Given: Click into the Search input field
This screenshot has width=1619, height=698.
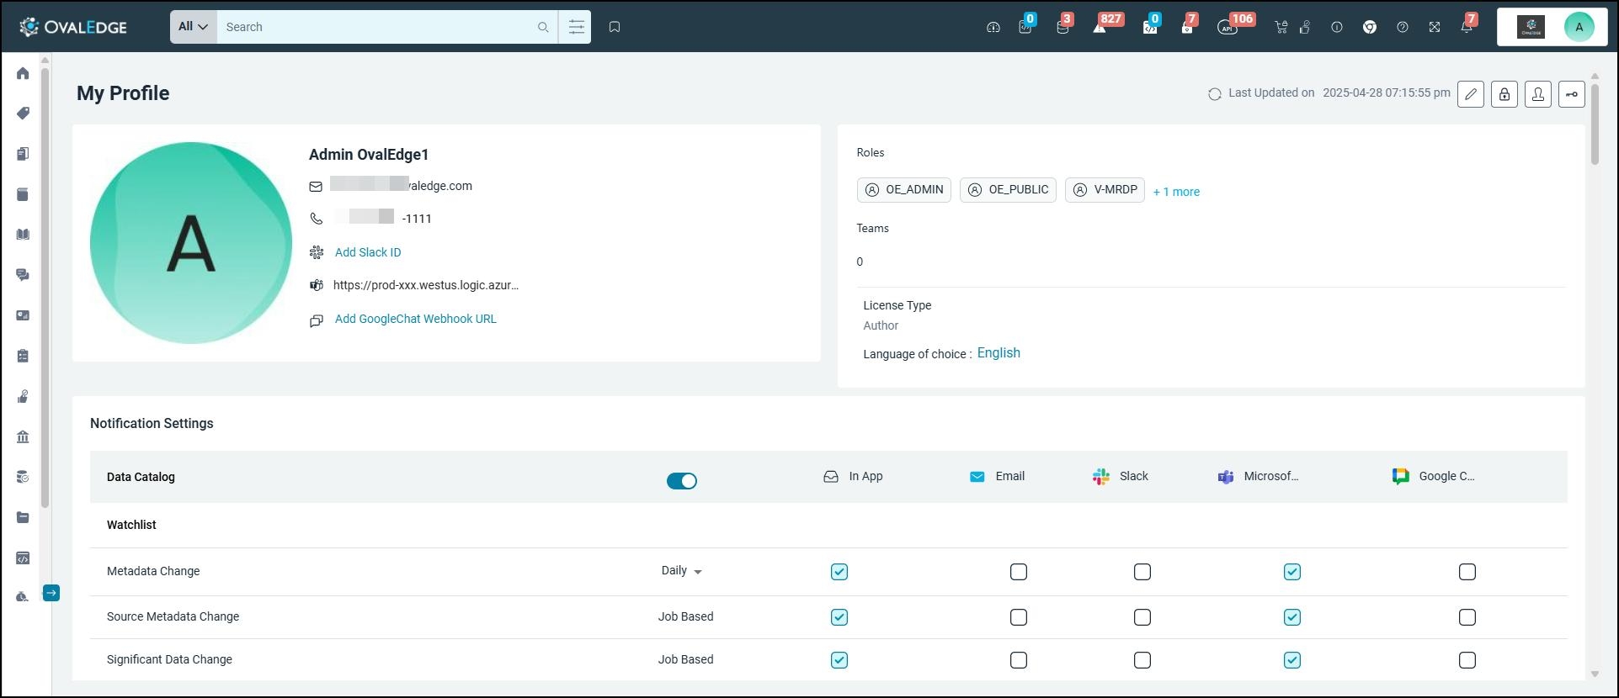Looking at the screenshot, I should pos(375,27).
